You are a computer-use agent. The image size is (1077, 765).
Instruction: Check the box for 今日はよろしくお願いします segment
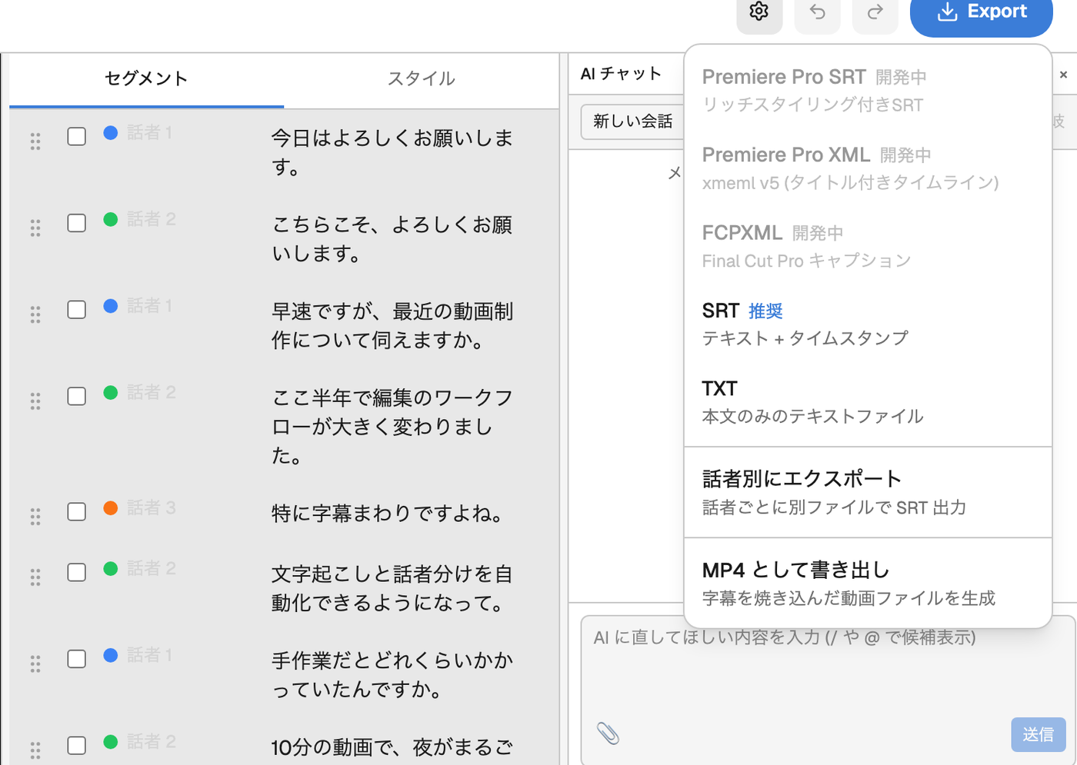(76, 136)
